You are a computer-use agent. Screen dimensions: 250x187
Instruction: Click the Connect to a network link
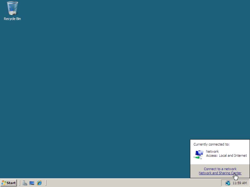click(x=220, y=169)
